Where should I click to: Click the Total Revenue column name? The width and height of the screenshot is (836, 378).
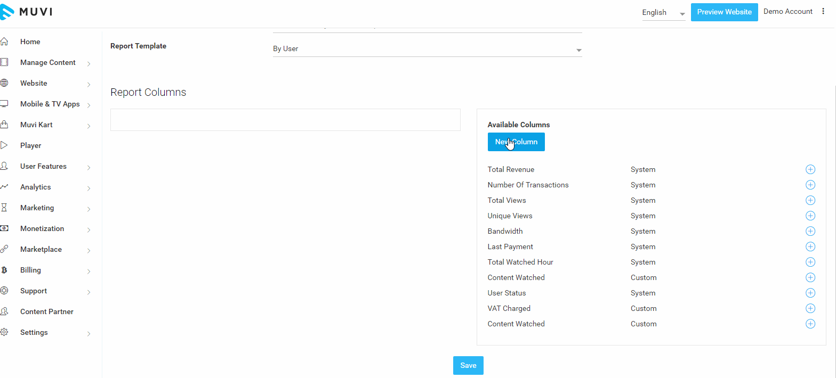pos(511,169)
